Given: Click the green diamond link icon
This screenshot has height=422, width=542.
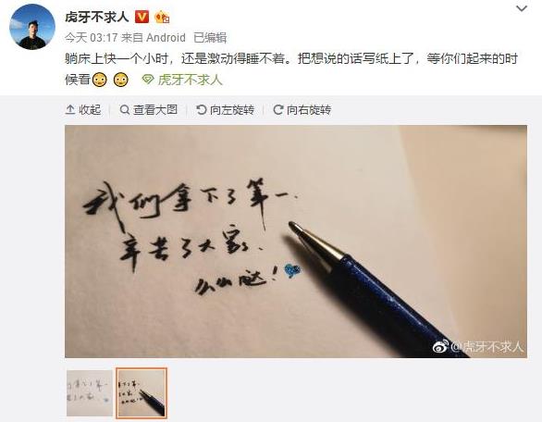Looking at the screenshot, I should (x=148, y=80).
